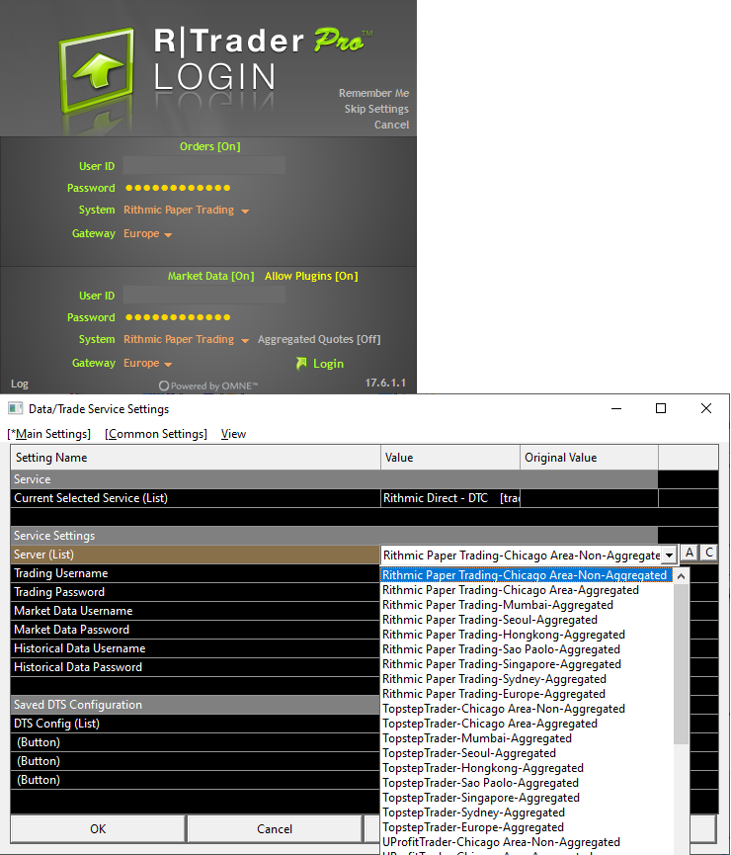Select TopstepTrader-Chicago Area-Aggregated
The image size is (731, 855).
point(527,724)
